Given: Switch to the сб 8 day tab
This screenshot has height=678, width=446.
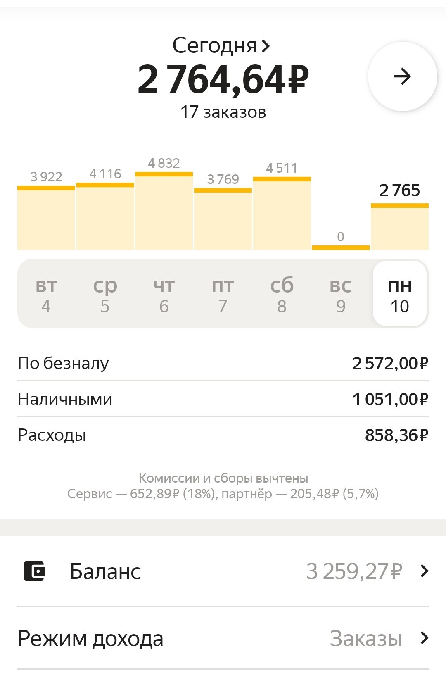Looking at the screenshot, I should click(x=282, y=294).
